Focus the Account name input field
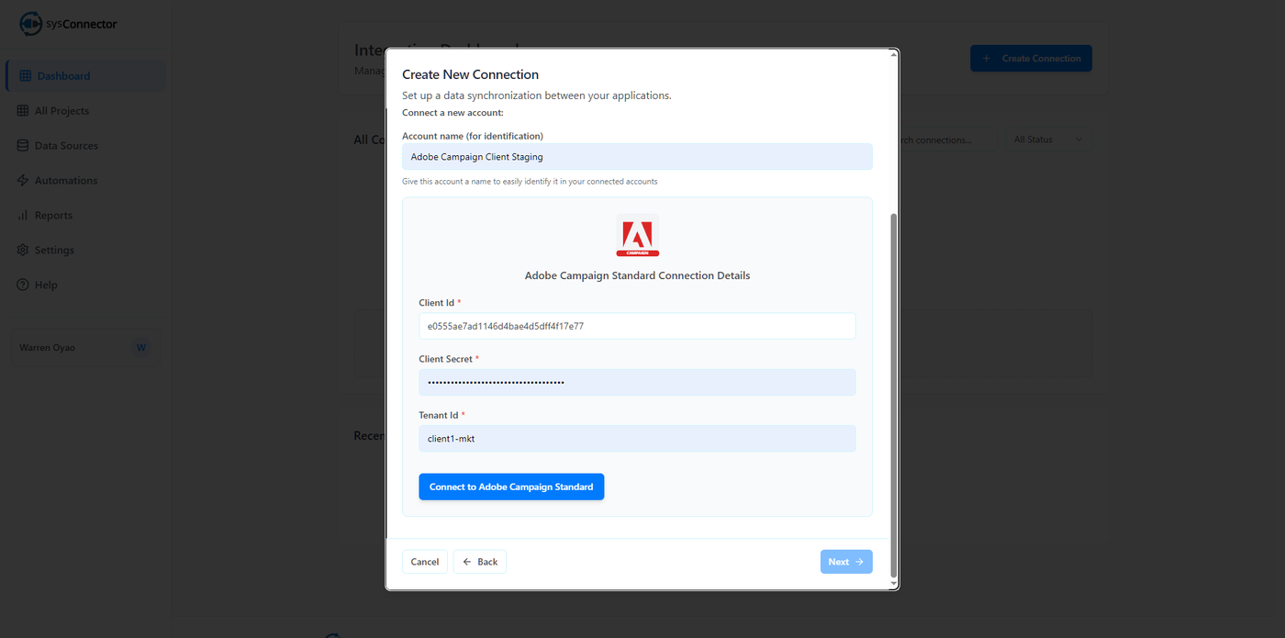Screen dimensions: 1285x638 coord(637,157)
